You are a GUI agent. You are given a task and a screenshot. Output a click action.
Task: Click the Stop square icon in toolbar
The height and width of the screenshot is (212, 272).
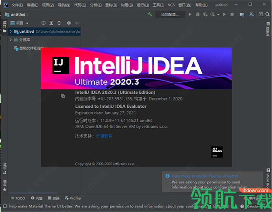(232, 14)
